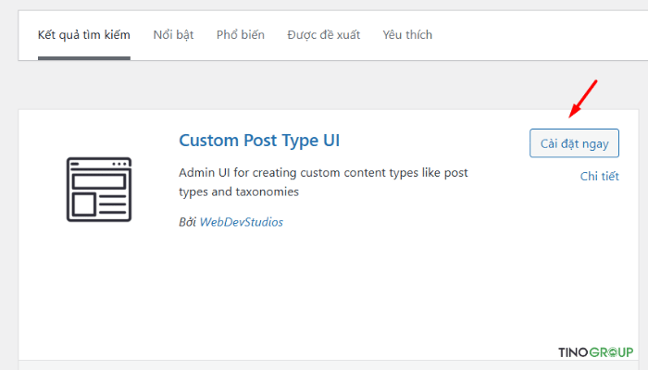The height and width of the screenshot is (370, 648).
Task: Click blank tab bar area right of Yêu thích
Action: pos(537,35)
